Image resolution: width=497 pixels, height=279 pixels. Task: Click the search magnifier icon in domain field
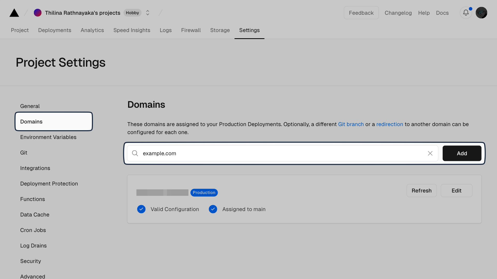point(135,153)
